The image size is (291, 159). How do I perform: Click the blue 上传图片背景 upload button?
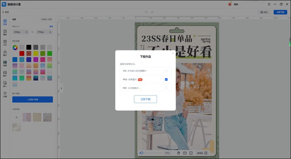pyautogui.click(x=33, y=99)
